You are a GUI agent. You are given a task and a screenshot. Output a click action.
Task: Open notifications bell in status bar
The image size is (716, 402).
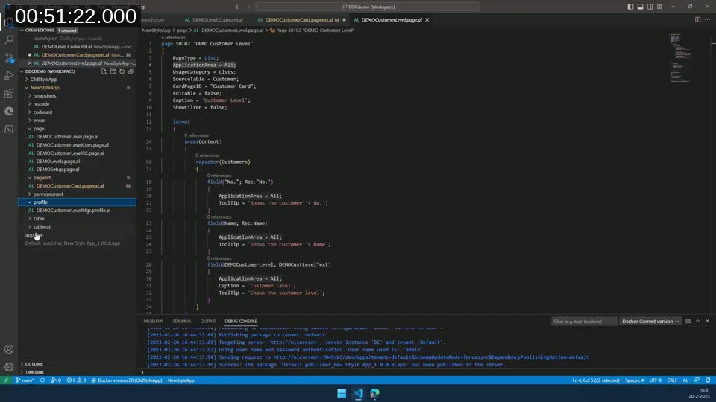pos(708,380)
